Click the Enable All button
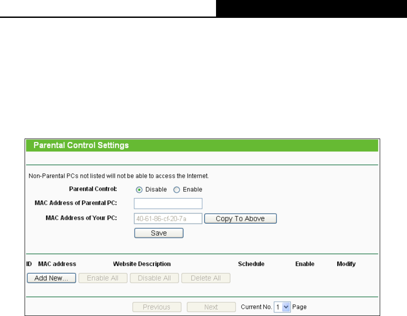 [103, 278]
